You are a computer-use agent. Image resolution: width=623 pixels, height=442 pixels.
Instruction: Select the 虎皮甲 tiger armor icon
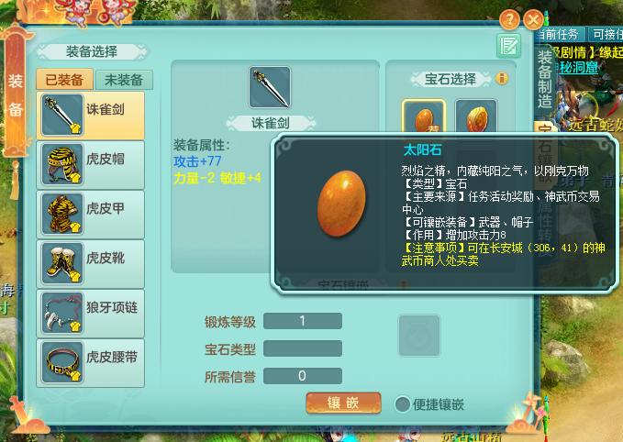(62, 214)
